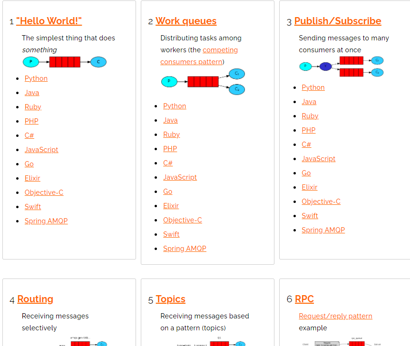The image size is (410, 346).
Task: Open the Routing tutorial heading
Action: (x=35, y=299)
